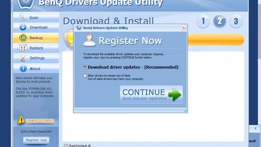Viewport: 261px width, 147px height.
Task: Open the Restore menu item
Action: [x=36, y=48]
